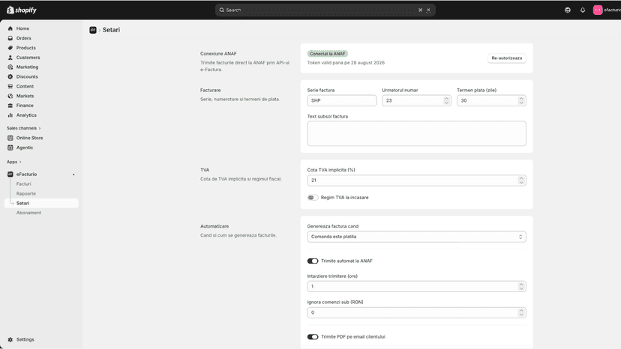Open the Online Store link

coord(30,138)
